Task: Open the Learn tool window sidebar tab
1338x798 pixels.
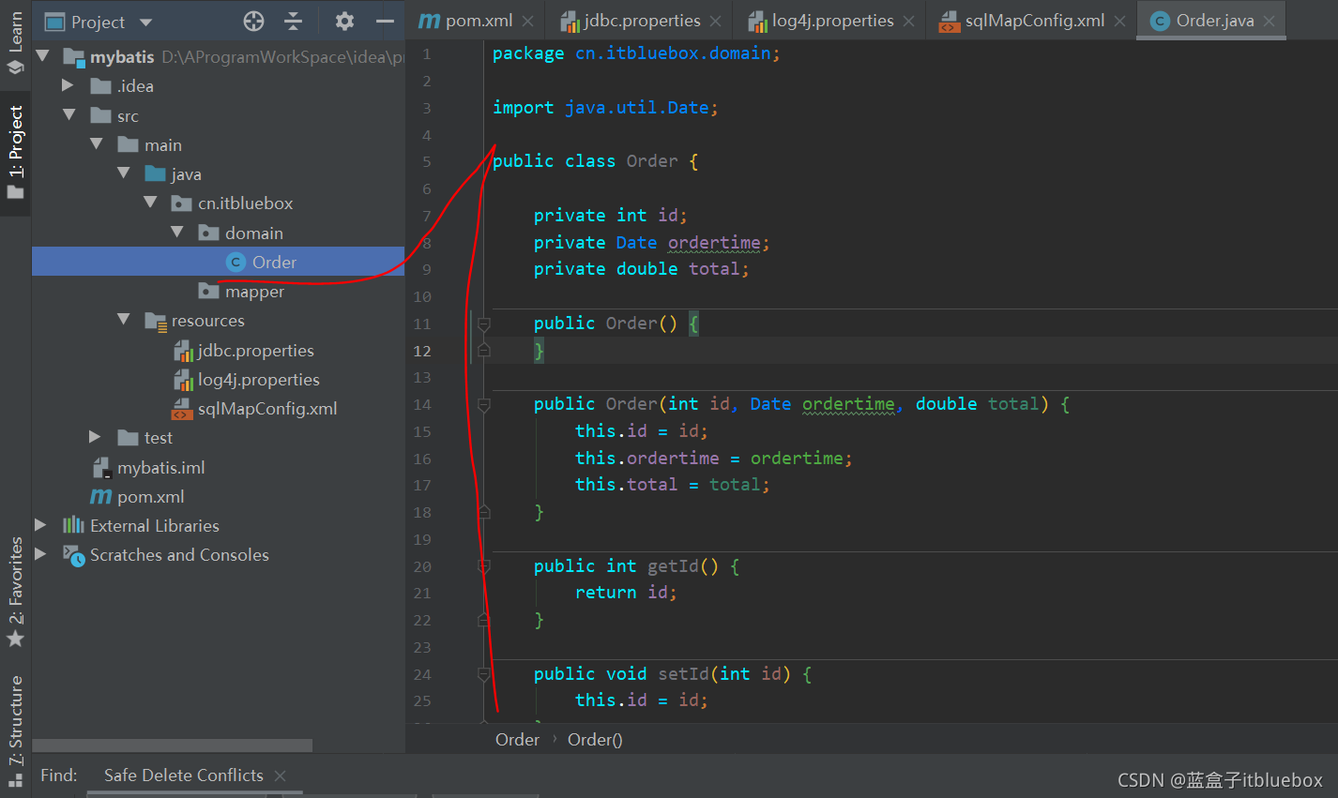Action: [15, 43]
